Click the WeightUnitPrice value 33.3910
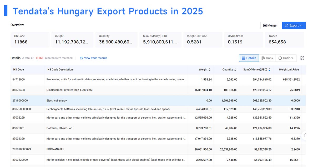313x167 pixels. point(295,109)
